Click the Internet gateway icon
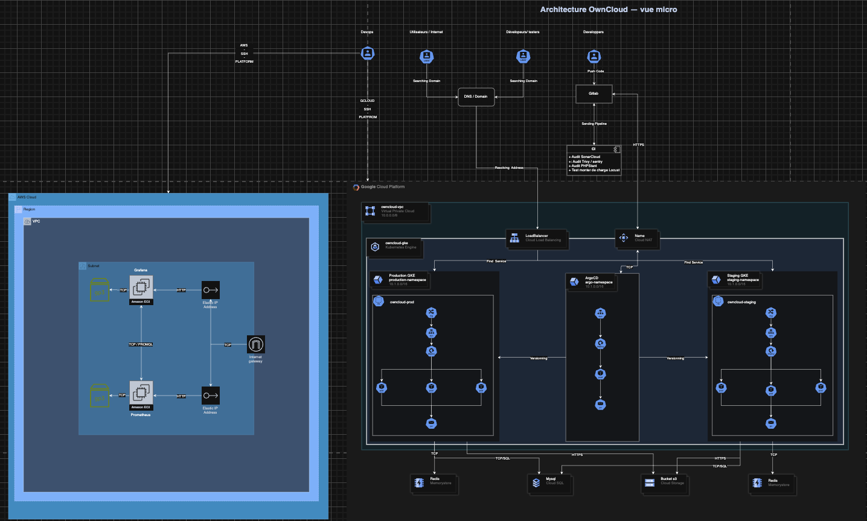867x521 pixels. tap(256, 344)
